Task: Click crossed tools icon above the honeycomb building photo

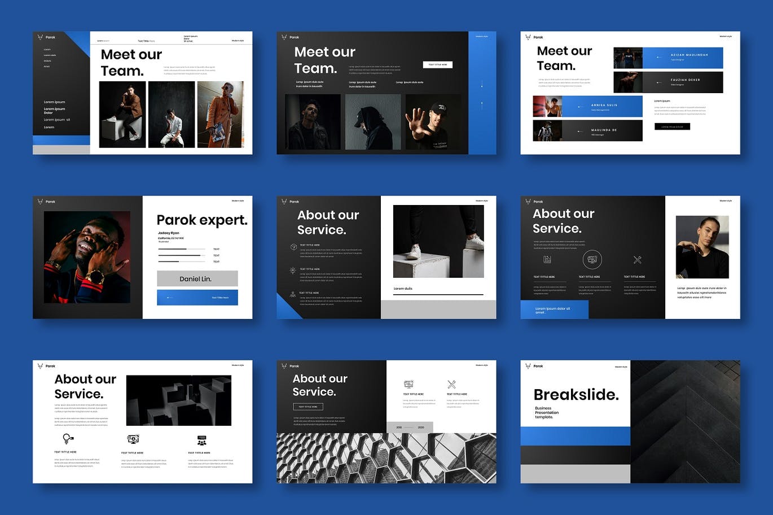Action: coord(451,385)
